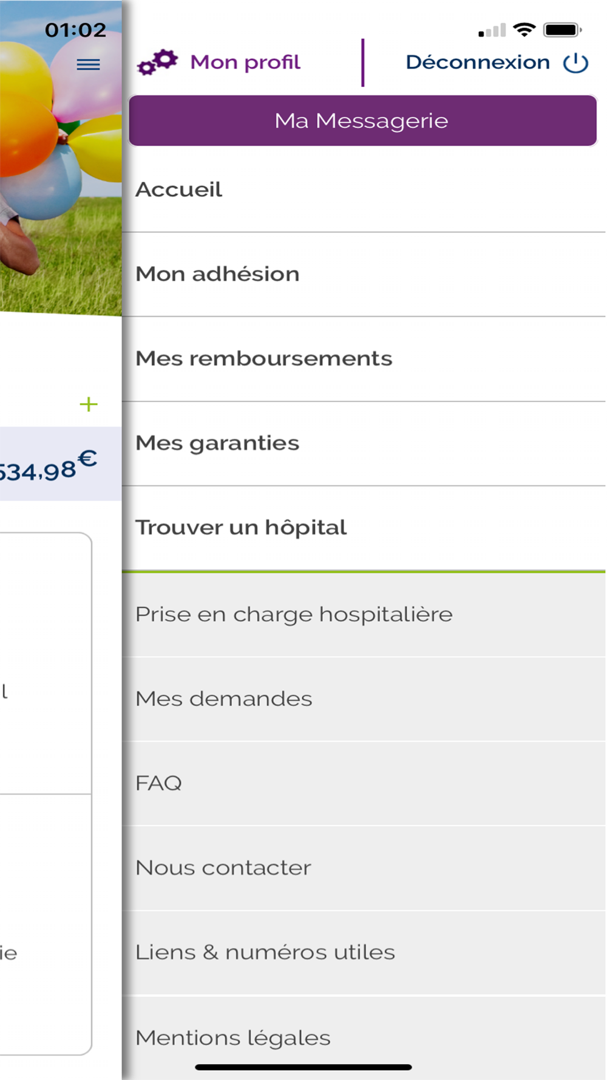Open Mon adhésion section
The width and height of the screenshot is (607, 1080).
(x=217, y=274)
